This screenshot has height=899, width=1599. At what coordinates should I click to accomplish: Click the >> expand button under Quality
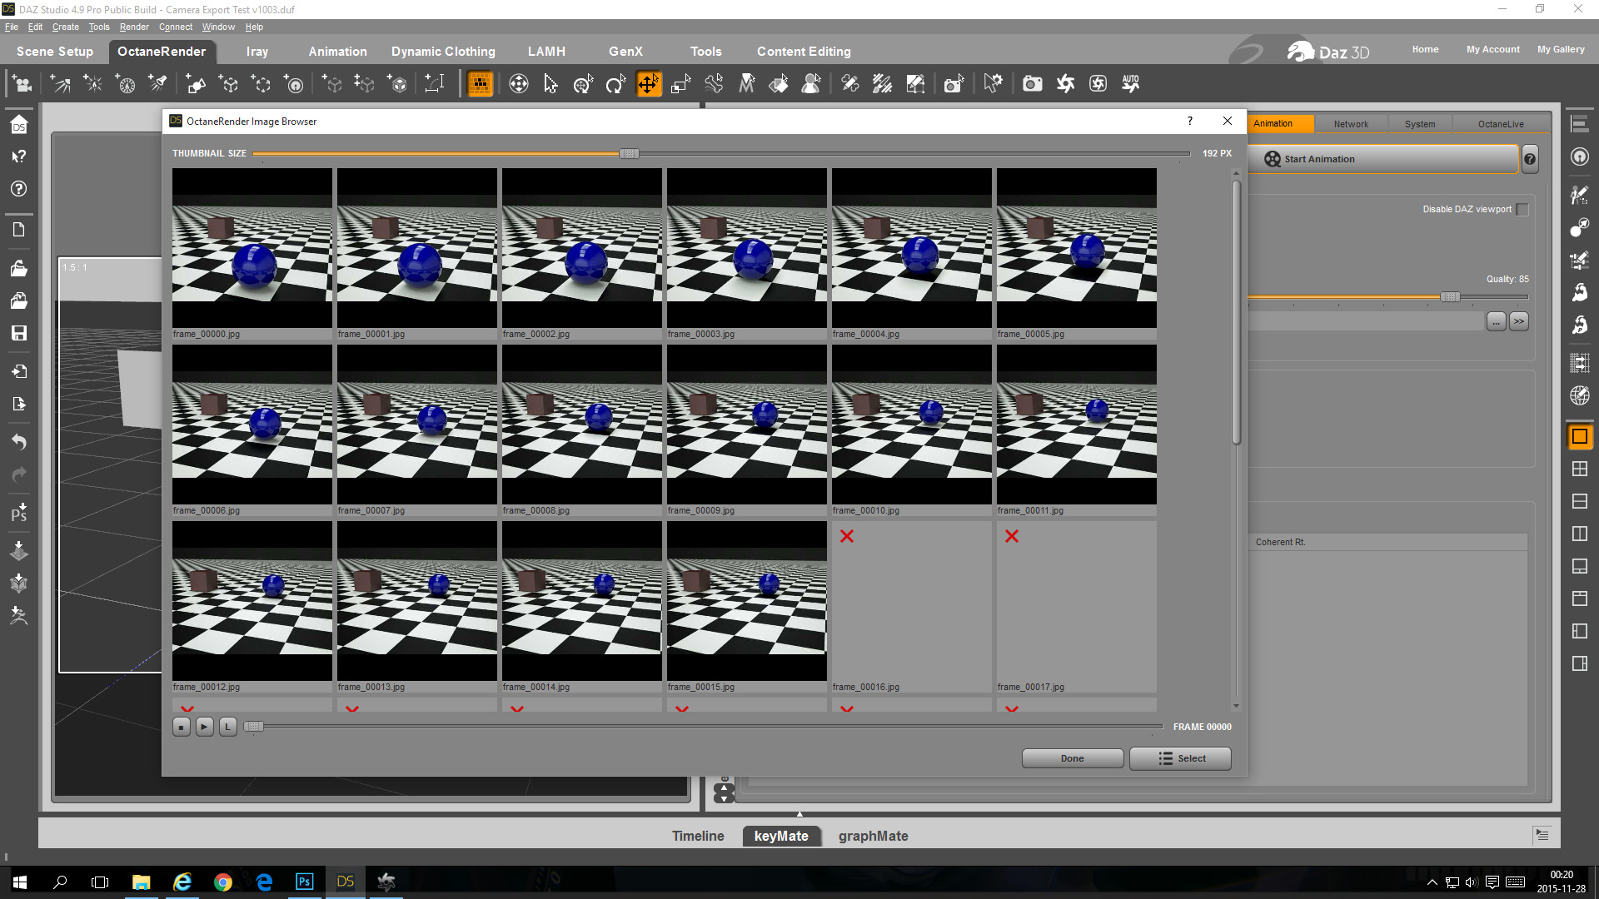(x=1519, y=321)
